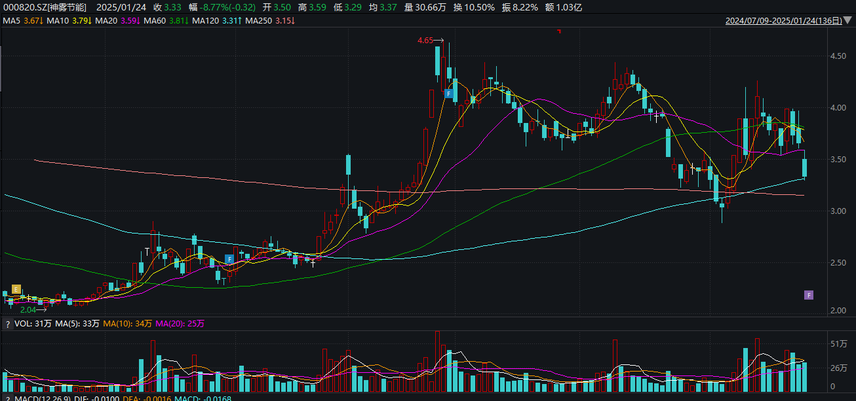Click the 000820.SZ stock name title
This screenshot has width=856, height=401.
pos(44,7)
